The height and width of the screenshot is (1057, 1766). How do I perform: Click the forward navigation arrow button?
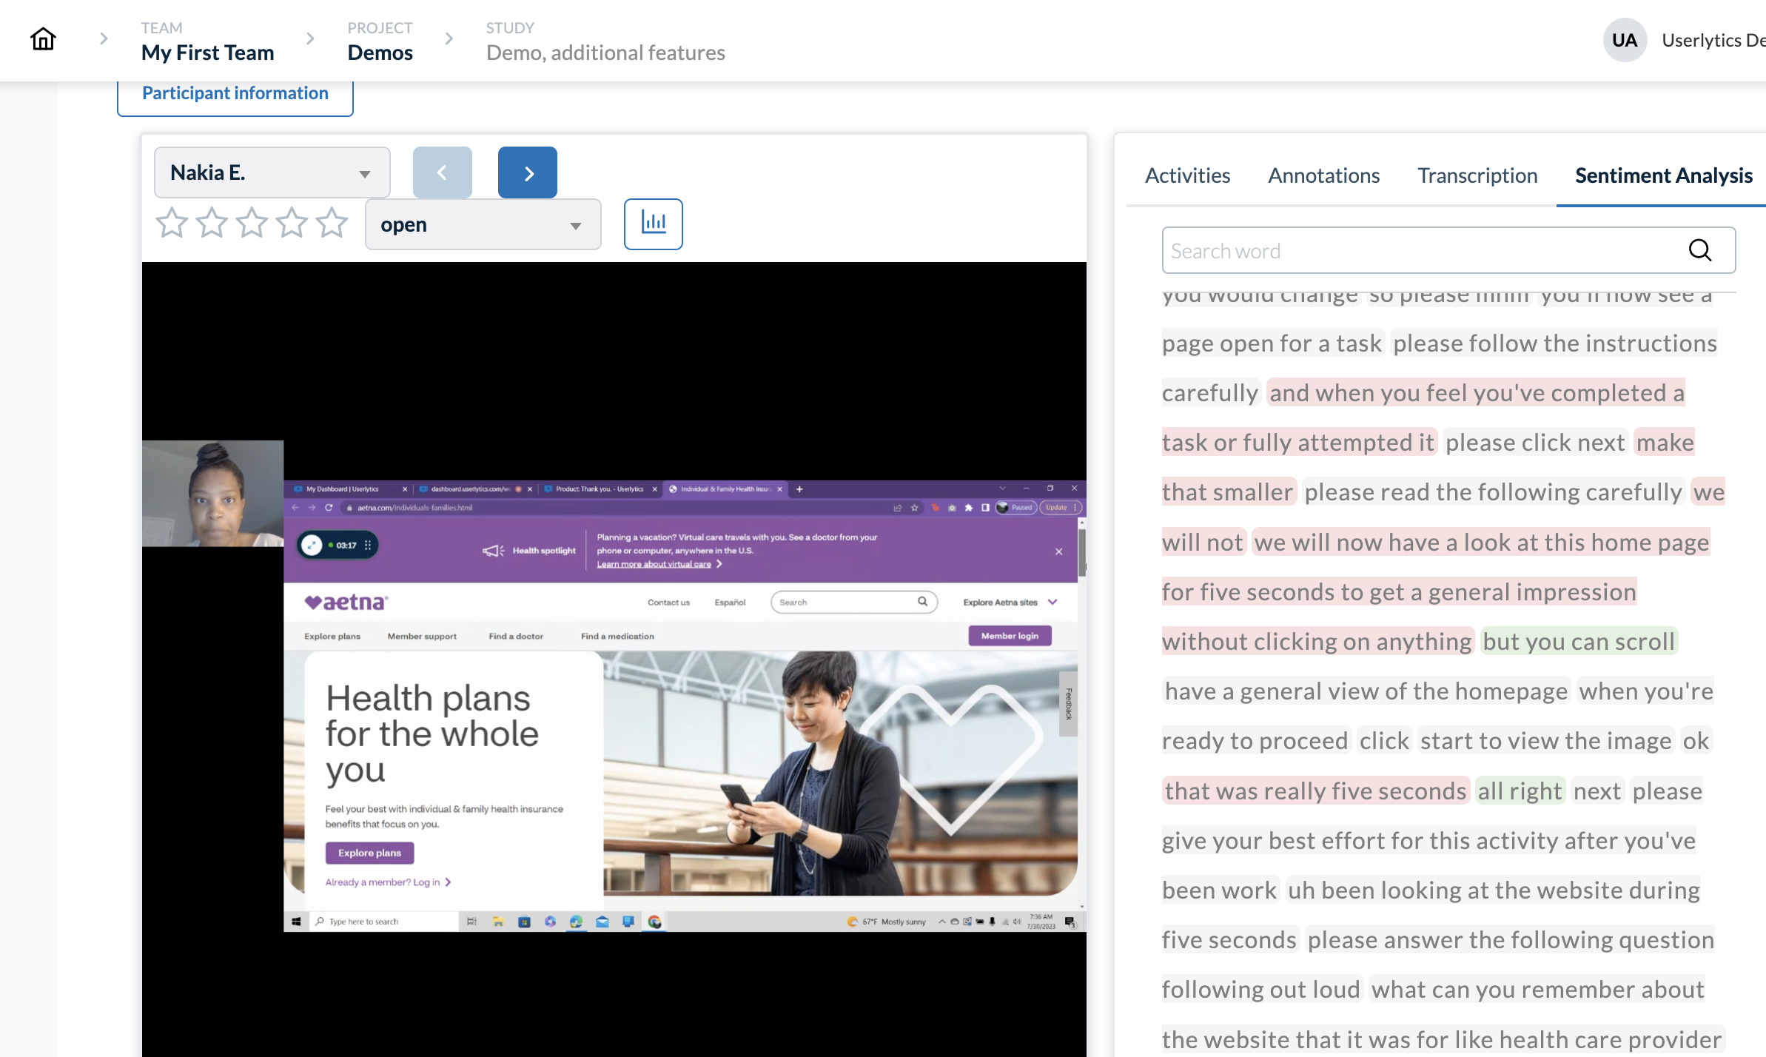click(x=528, y=172)
